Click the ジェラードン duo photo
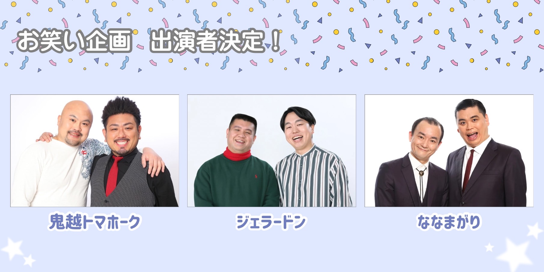The height and width of the screenshot is (272, 544). tap(272, 151)
